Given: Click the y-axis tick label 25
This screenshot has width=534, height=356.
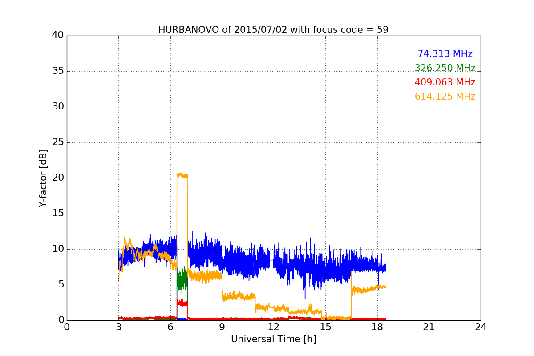Looking at the screenshot, I should 58,142.
